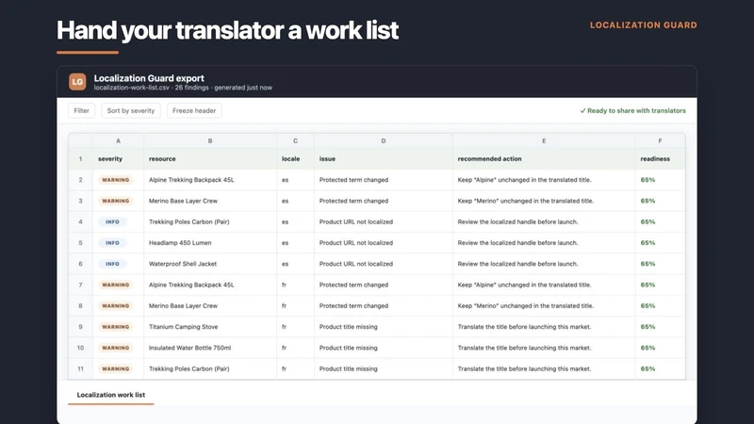This screenshot has width=754, height=424.
Task: Click Translate the title action in row 10
Action: [x=524, y=348]
